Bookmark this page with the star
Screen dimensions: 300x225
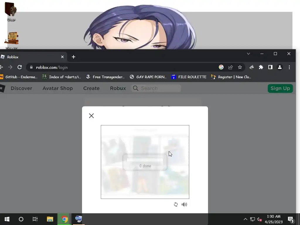[240, 67]
